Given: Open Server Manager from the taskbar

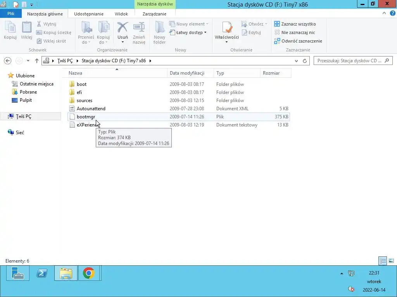Looking at the screenshot, I should (18, 273).
